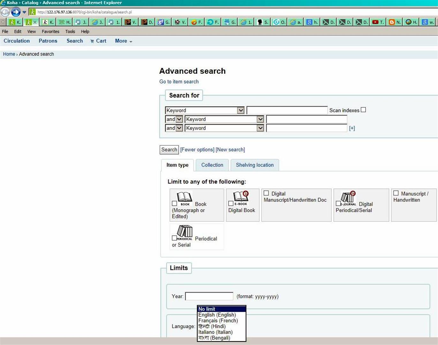Open the globe icon tab labeled H.

tap(411, 22)
